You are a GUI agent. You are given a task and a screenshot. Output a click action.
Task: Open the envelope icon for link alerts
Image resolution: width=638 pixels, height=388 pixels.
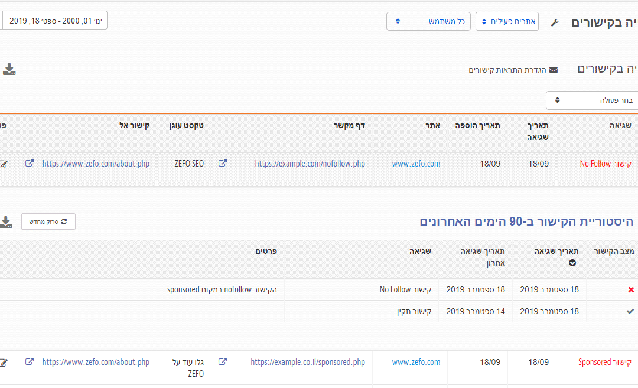click(554, 70)
